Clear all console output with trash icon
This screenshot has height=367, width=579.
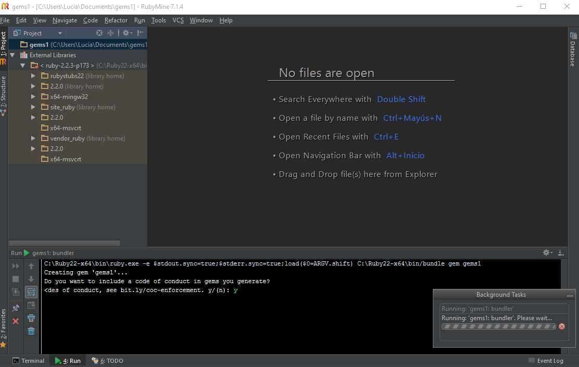(x=31, y=331)
